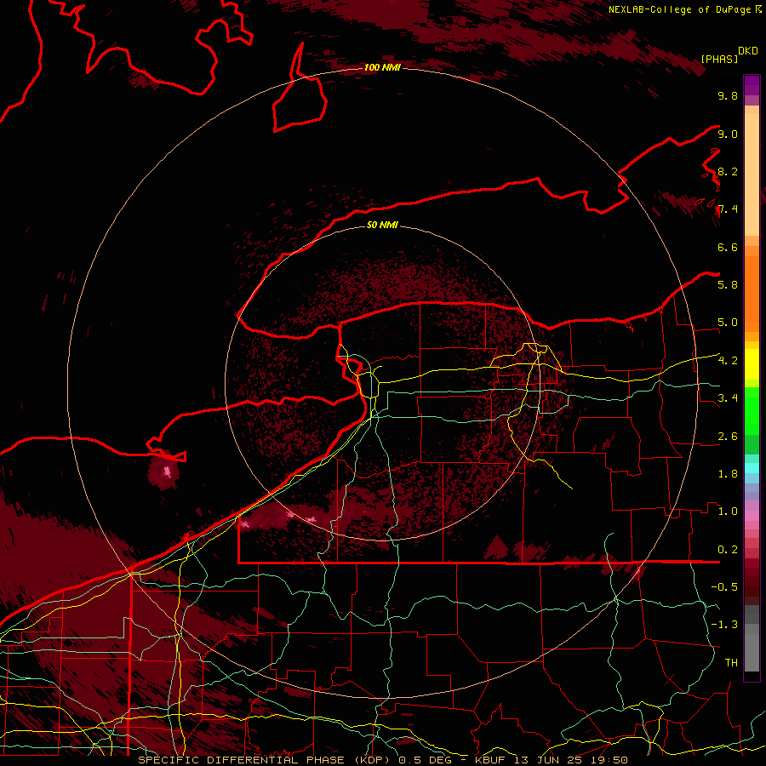766x766 pixels.
Task: Click the 3.4 value on the color scale
Action: 728,398
